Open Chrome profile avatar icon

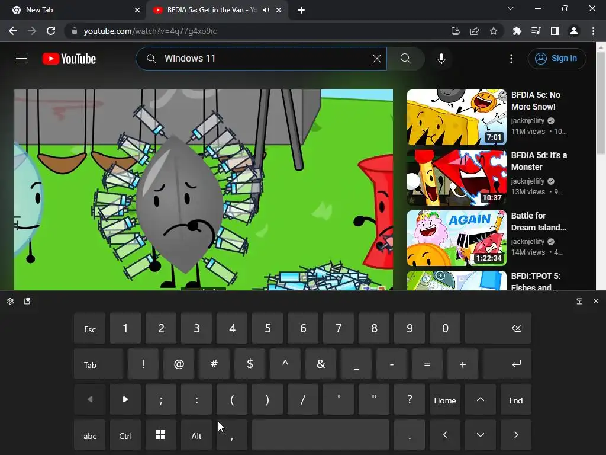click(x=574, y=31)
